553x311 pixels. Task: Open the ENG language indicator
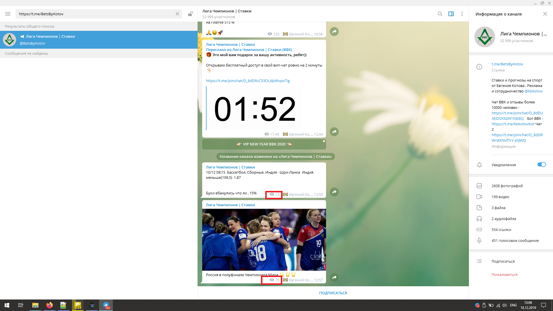coord(513,305)
